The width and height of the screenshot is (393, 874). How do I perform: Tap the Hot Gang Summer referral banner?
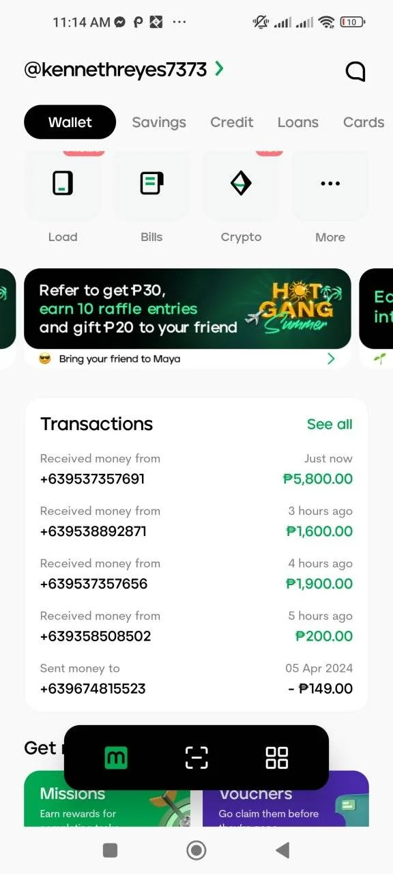[x=188, y=309]
